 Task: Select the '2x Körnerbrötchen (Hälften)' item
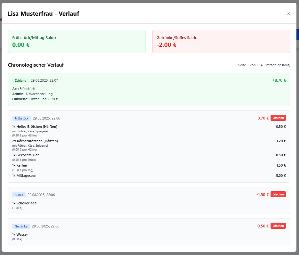pos(35,141)
